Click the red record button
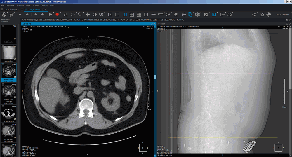292x157 pixels. coord(57,14)
